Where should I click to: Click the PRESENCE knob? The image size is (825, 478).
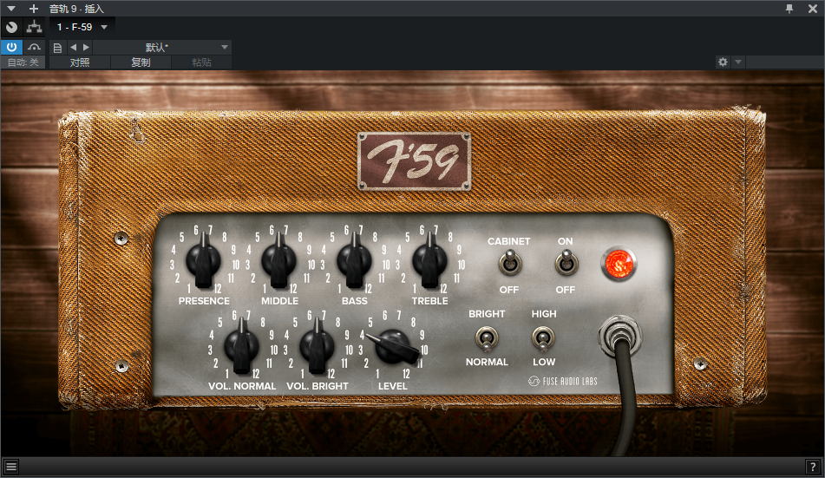pyautogui.click(x=203, y=260)
